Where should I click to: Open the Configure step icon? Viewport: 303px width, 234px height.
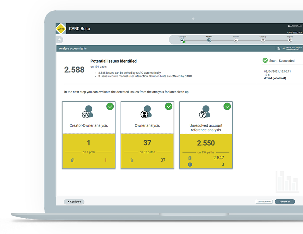pyautogui.click(x=182, y=41)
